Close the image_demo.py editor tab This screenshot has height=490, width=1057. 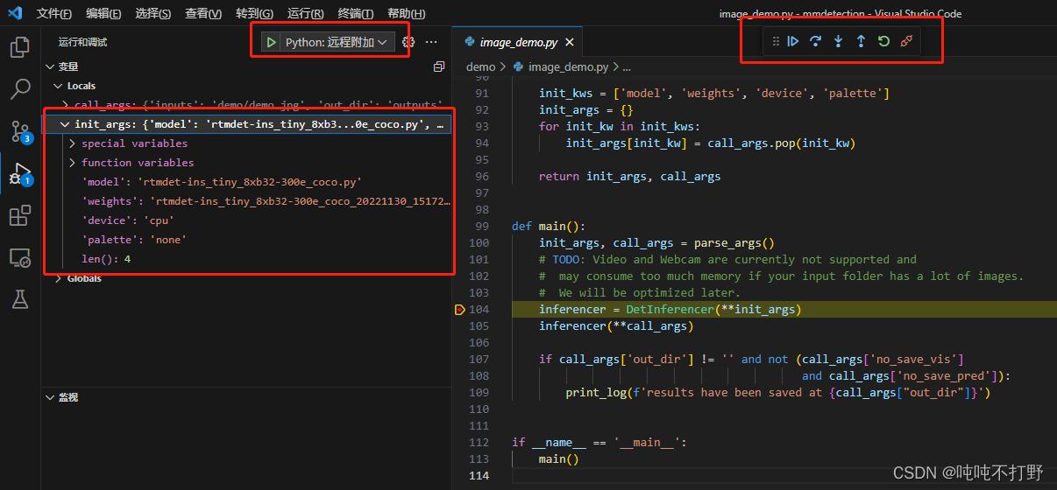pyautogui.click(x=570, y=42)
